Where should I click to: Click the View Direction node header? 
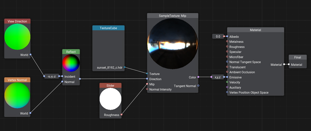tap(17, 21)
